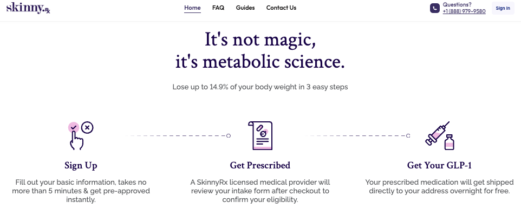
Task: Click the prescription document icon
Action: coord(260,135)
